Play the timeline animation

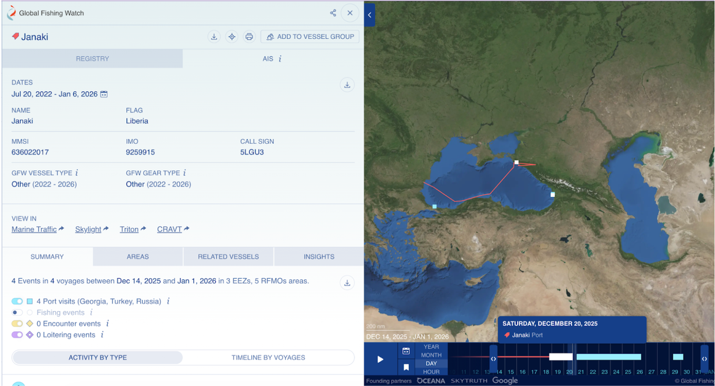click(381, 359)
